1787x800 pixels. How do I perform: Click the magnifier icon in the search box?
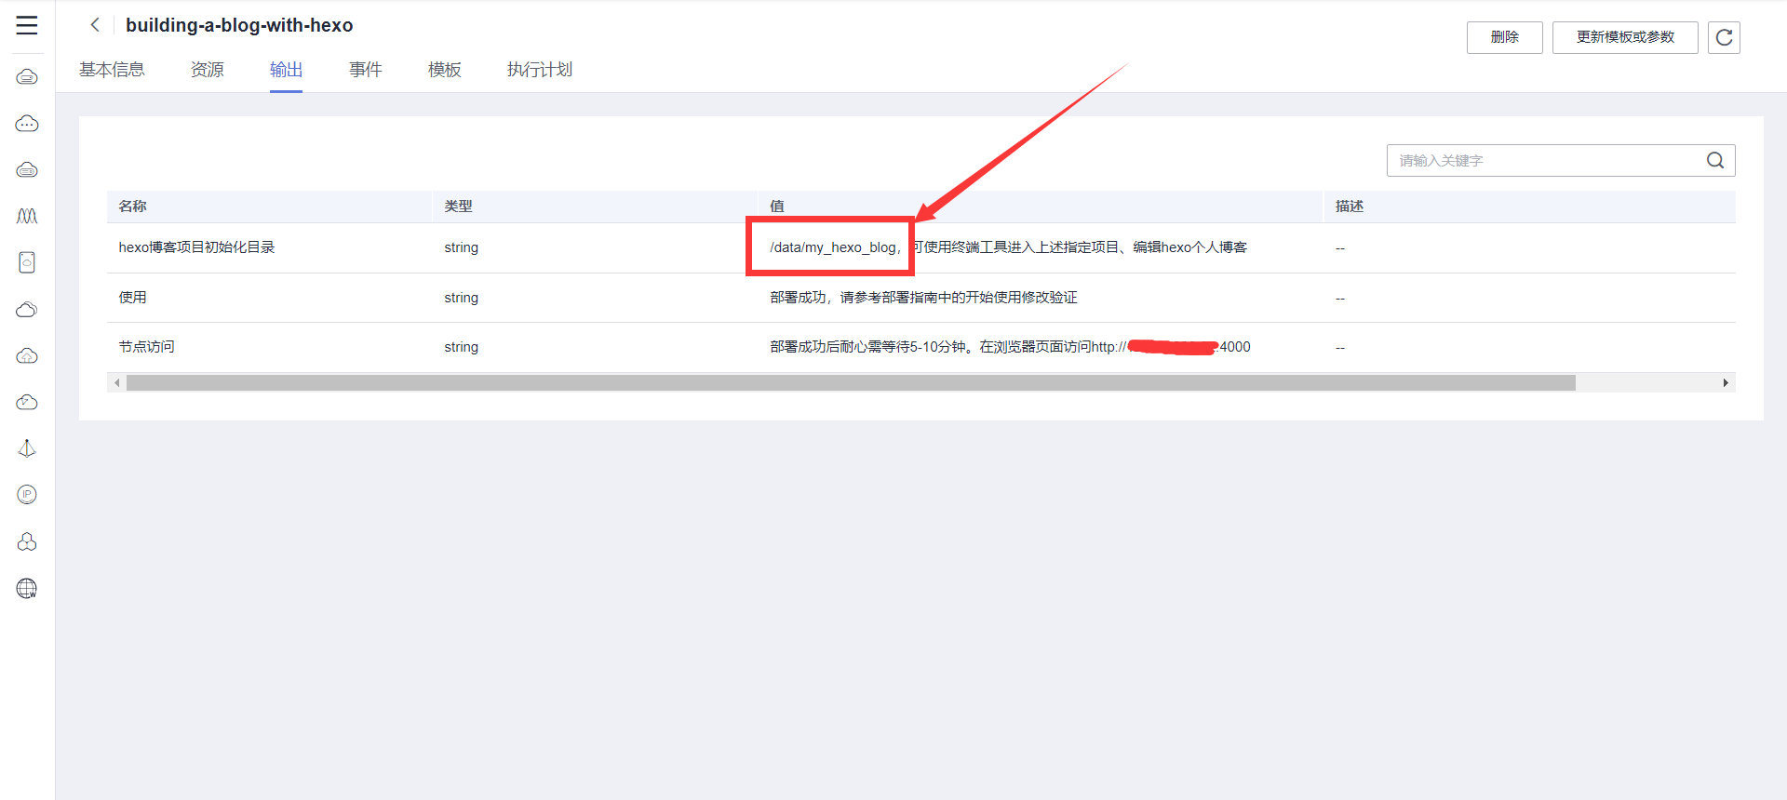point(1714,161)
